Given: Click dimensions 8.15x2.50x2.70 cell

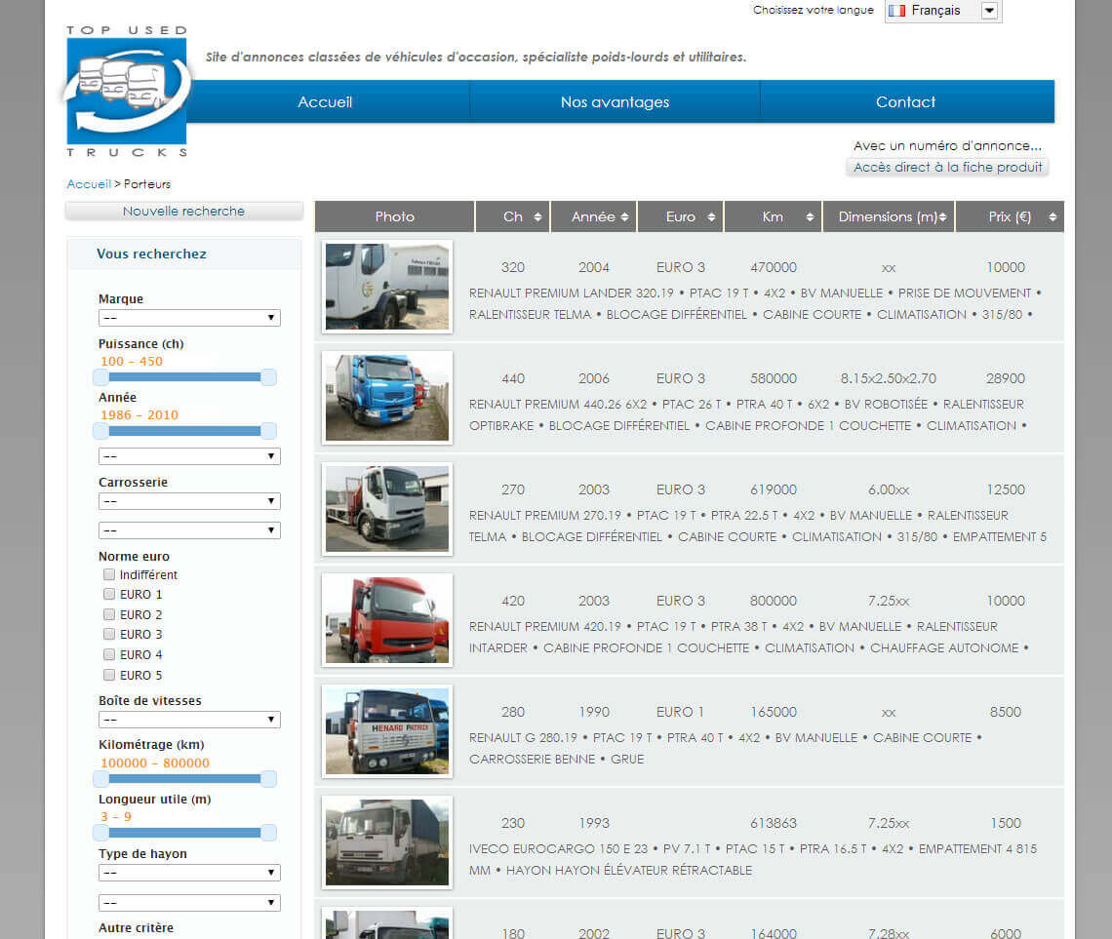Looking at the screenshot, I should [888, 378].
